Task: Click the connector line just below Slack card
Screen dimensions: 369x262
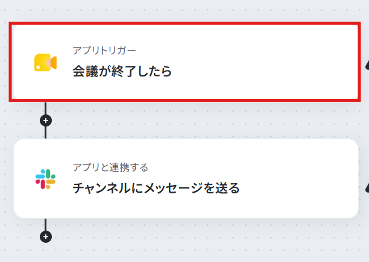Action: [x=45, y=225]
